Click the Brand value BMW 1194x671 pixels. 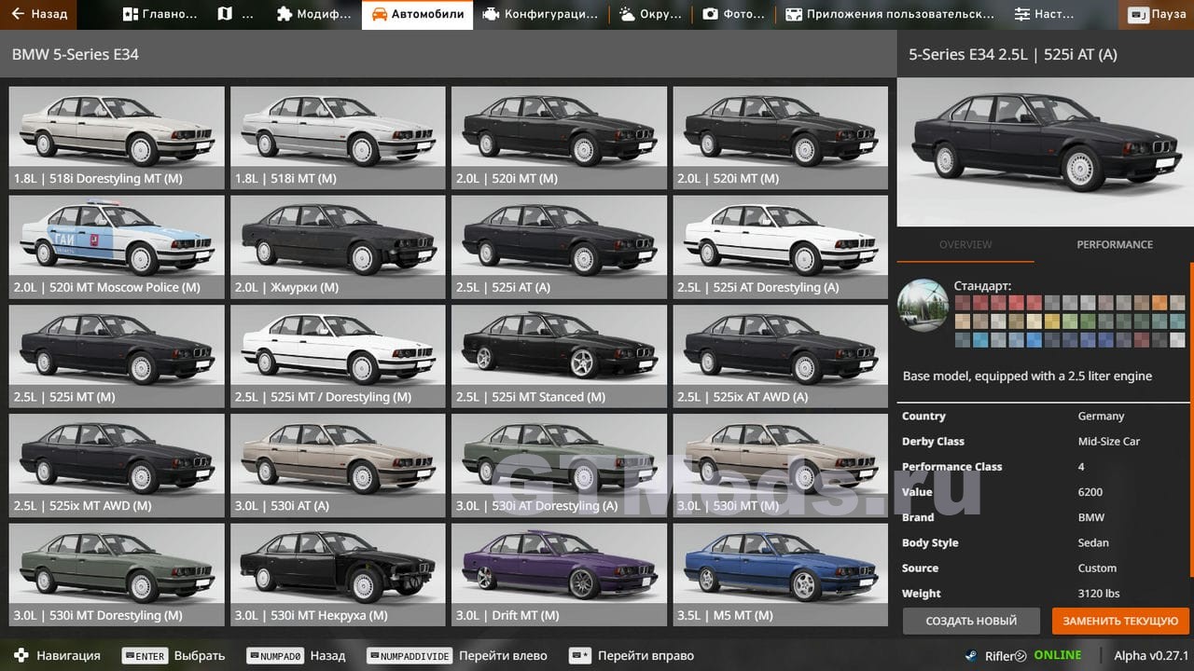tap(1090, 516)
